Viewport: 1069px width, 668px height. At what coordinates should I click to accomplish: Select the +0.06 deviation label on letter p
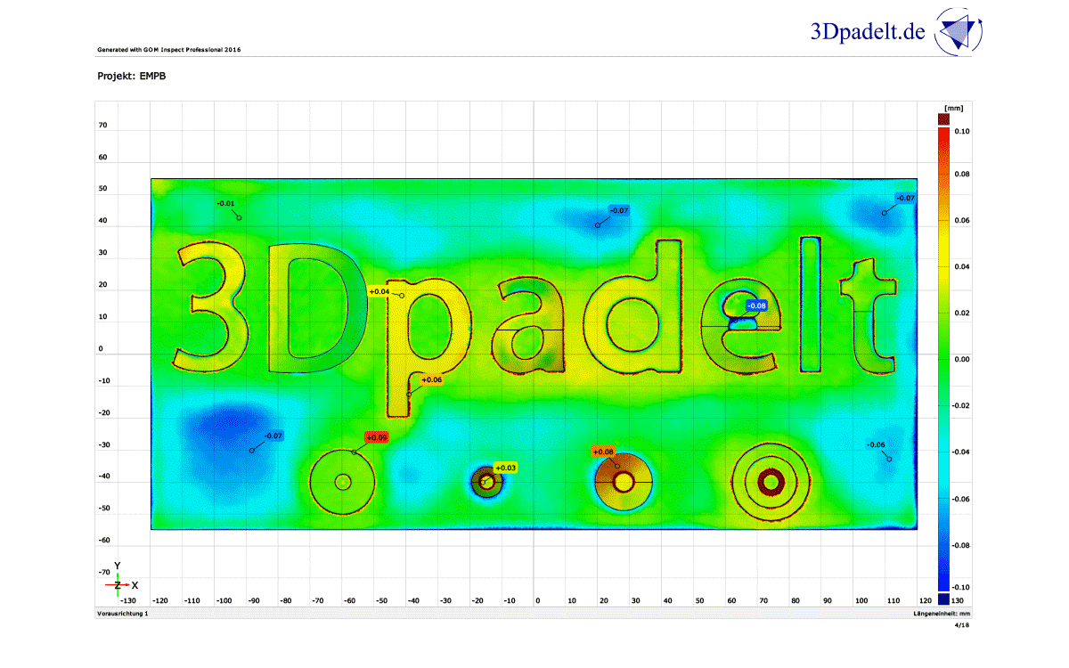[x=431, y=379]
